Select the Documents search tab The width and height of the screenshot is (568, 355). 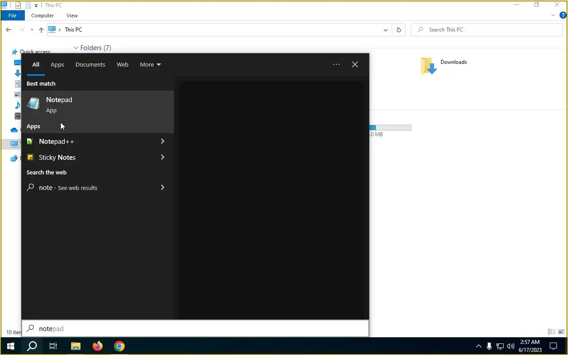(x=90, y=64)
